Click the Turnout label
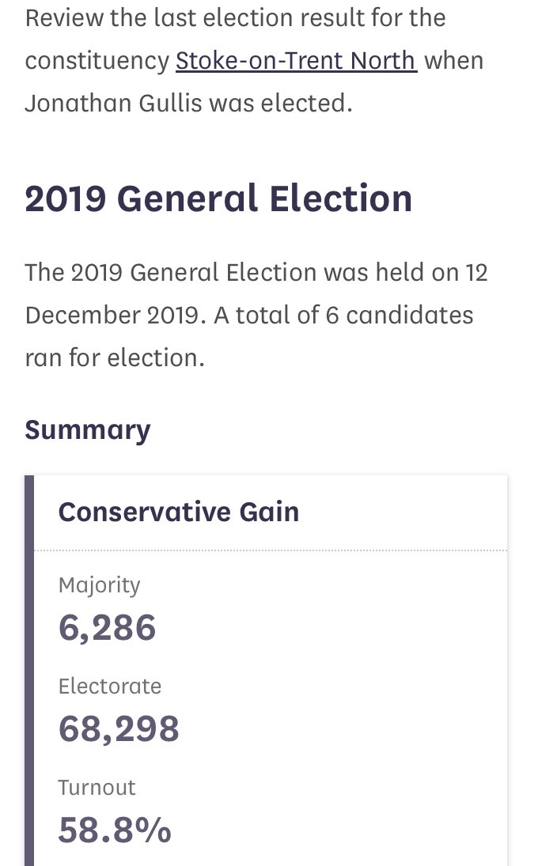The width and height of the screenshot is (538, 866). pyautogui.click(x=97, y=787)
